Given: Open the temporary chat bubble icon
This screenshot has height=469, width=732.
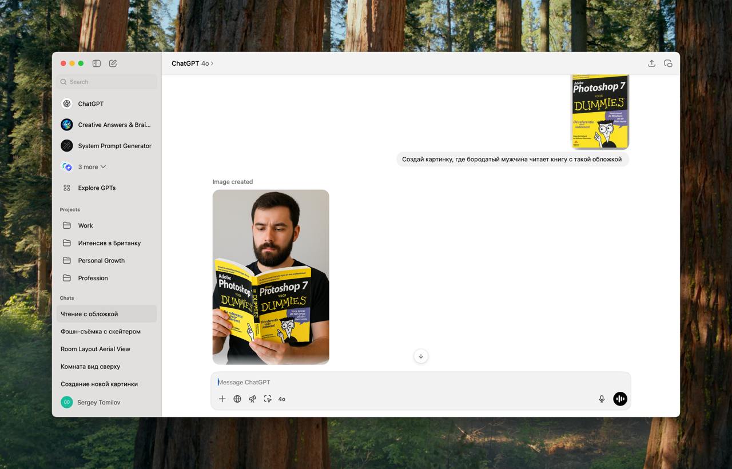Looking at the screenshot, I should point(668,63).
